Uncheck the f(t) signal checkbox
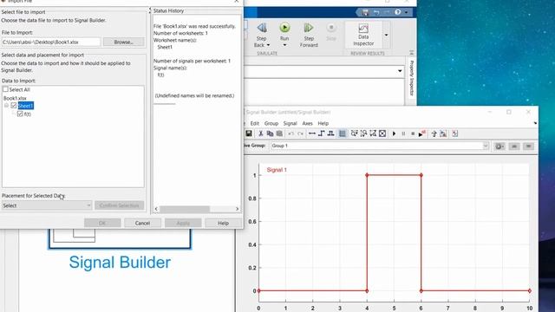Image resolution: width=555 pixels, height=312 pixels. [x=20, y=114]
